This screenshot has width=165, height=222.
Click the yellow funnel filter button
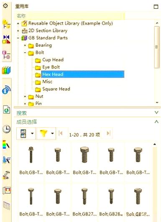point(44,133)
